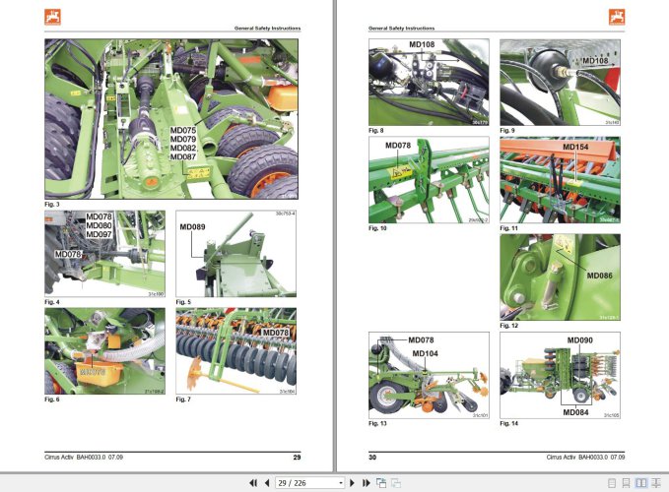
Task: Click the Fig. 13 image
Action: (x=429, y=375)
